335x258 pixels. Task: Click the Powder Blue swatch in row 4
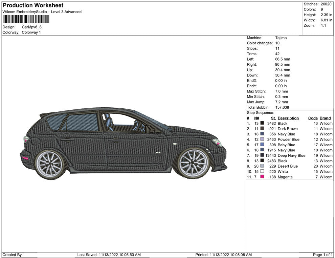262,139
